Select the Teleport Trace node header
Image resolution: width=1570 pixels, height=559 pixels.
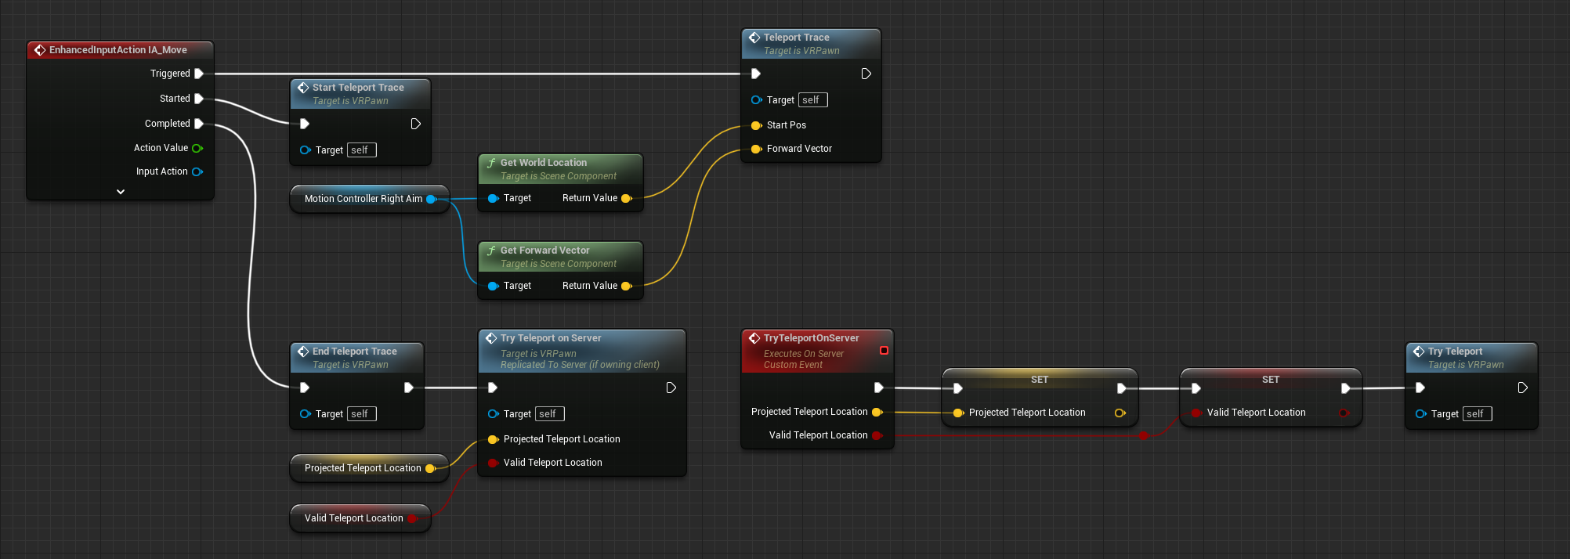[x=811, y=44]
